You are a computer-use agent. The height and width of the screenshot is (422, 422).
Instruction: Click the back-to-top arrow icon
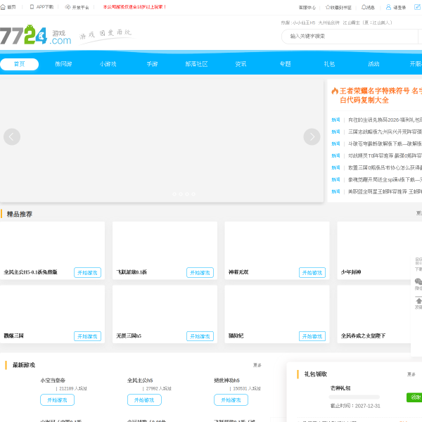pos(418,300)
